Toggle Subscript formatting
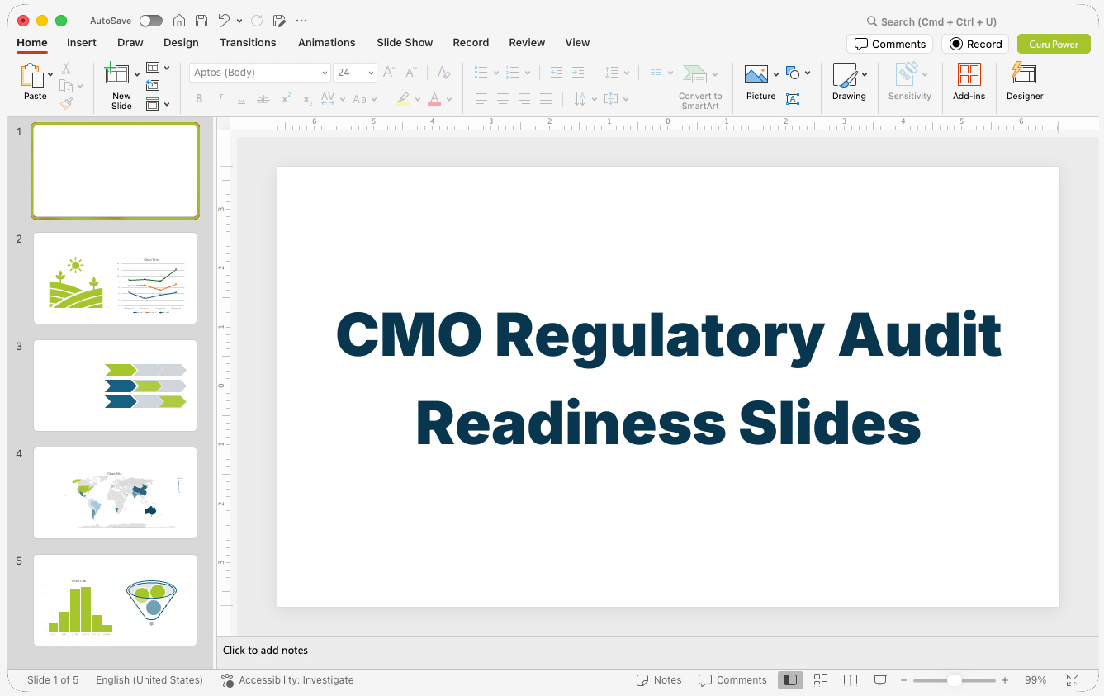Screen dimensions: 1104x696 [x=307, y=99]
